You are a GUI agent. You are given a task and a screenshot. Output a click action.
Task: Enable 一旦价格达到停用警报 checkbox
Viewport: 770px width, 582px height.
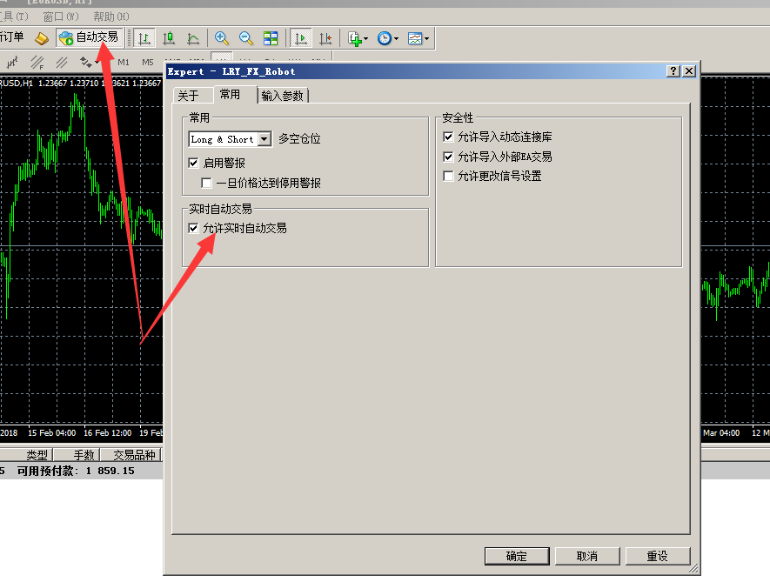click(x=206, y=183)
